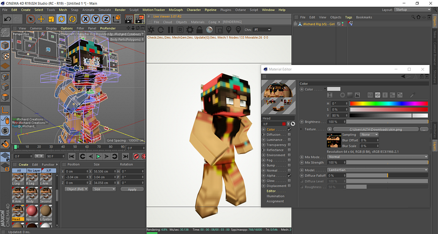The height and width of the screenshot is (234, 438).
Task: Disable the Alpha channel checkbox
Action: [290, 175]
